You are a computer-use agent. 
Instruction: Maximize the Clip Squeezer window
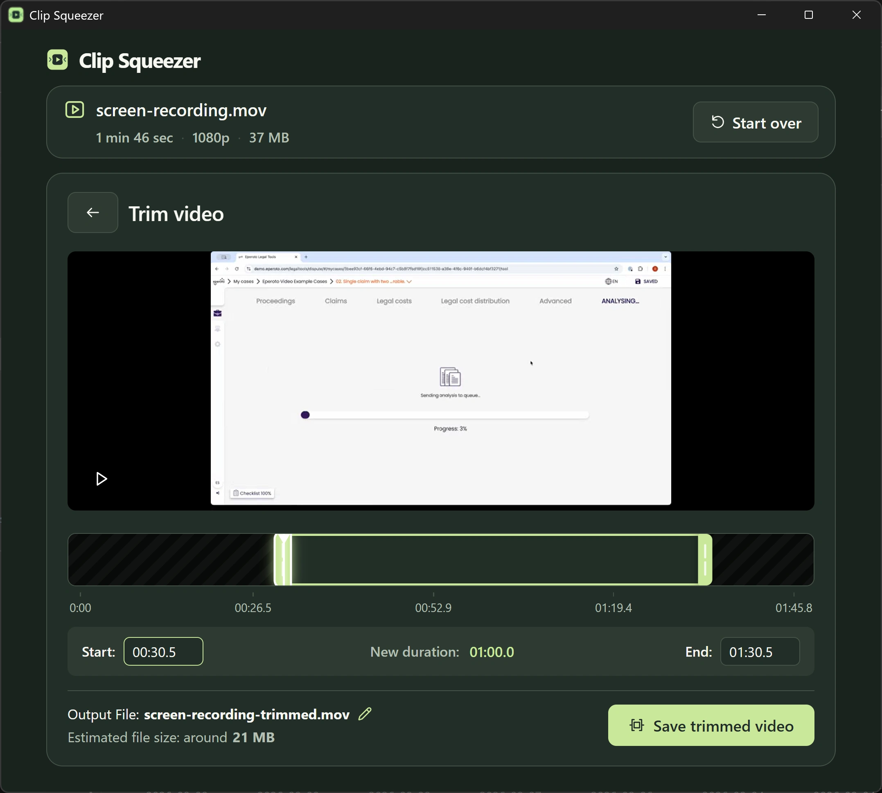(x=809, y=15)
